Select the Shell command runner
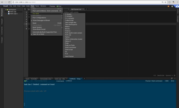This screenshot has width=179, height=108. [74, 47]
